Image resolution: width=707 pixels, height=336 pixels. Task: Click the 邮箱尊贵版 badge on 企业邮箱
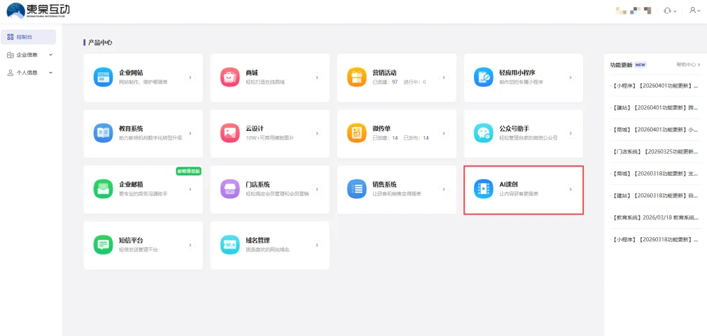tap(189, 171)
